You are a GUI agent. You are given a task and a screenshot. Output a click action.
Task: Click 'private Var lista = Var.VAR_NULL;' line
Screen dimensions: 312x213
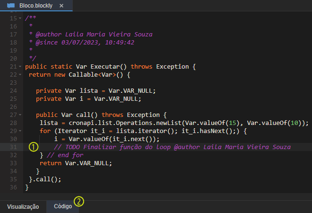coord(95,91)
